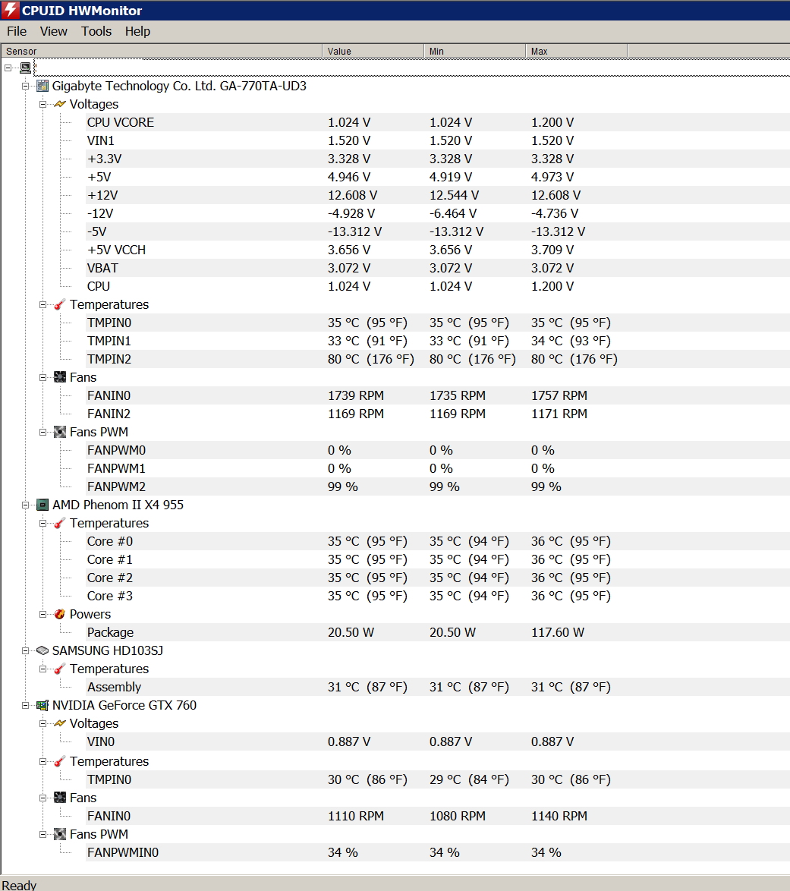Open the Help menu
Viewport: 790px width, 891px height.
click(x=137, y=31)
